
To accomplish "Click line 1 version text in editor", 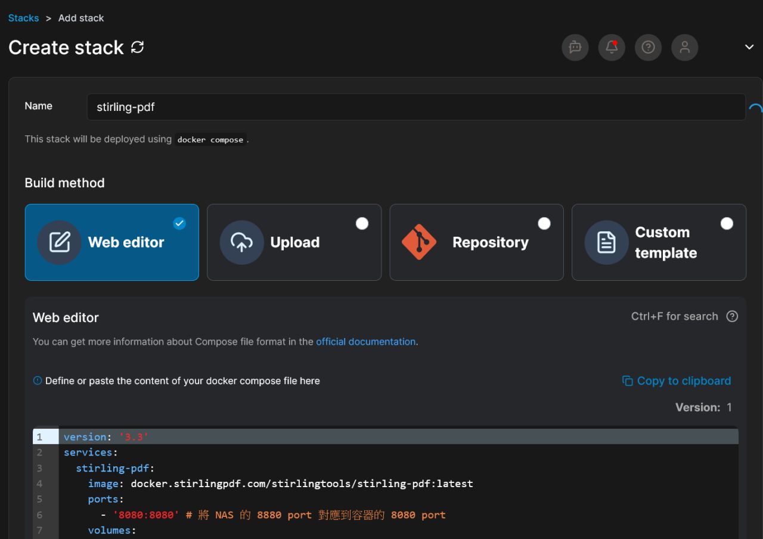I will point(106,436).
